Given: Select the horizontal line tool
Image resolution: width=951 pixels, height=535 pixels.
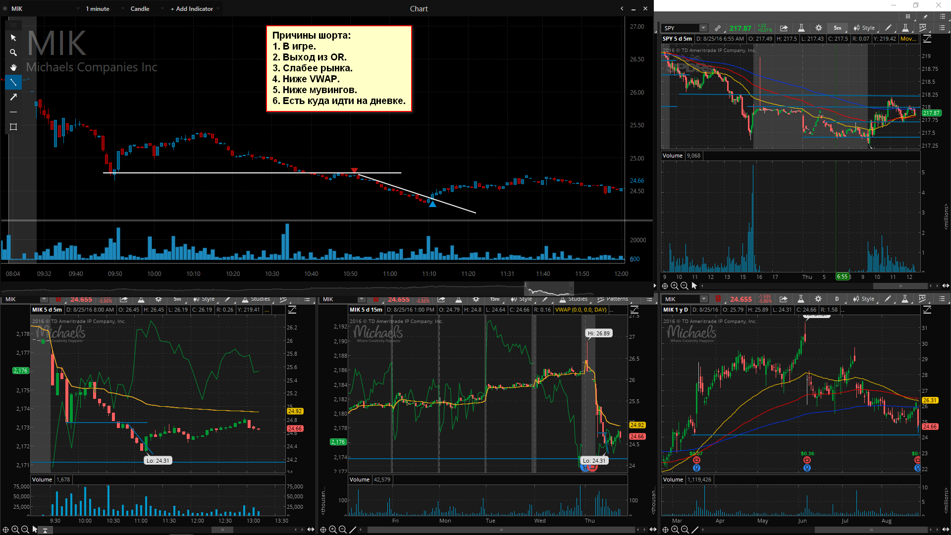Looking at the screenshot, I should [x=13, y=112].
